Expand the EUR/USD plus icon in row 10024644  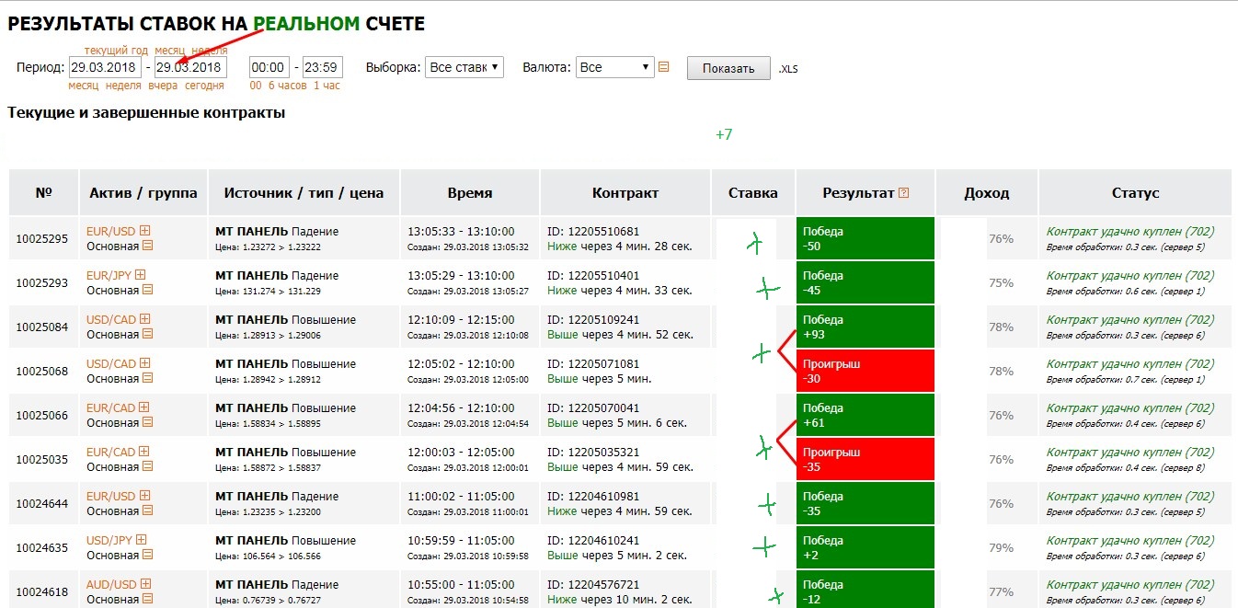coord(144,497)
